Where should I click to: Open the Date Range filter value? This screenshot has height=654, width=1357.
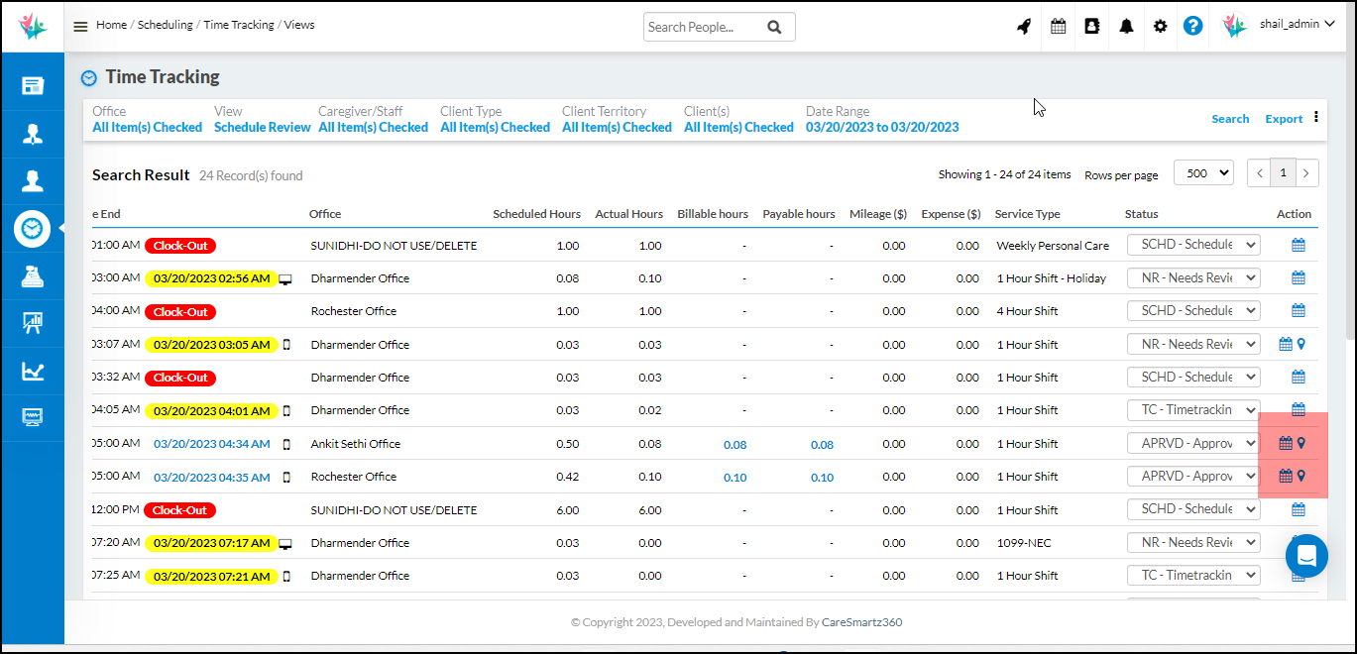[x=881, y=127]
